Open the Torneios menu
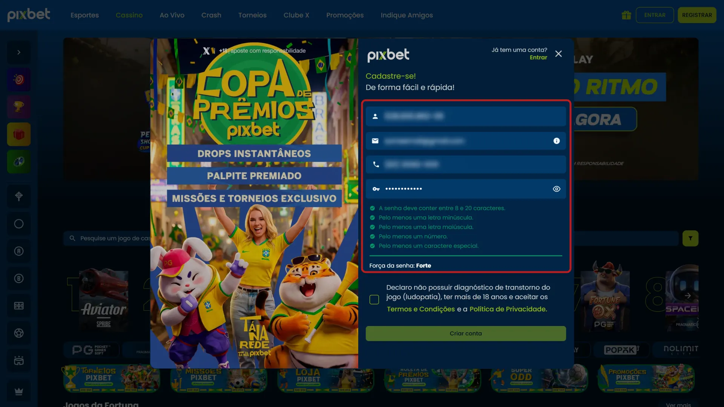 [252, 15]
